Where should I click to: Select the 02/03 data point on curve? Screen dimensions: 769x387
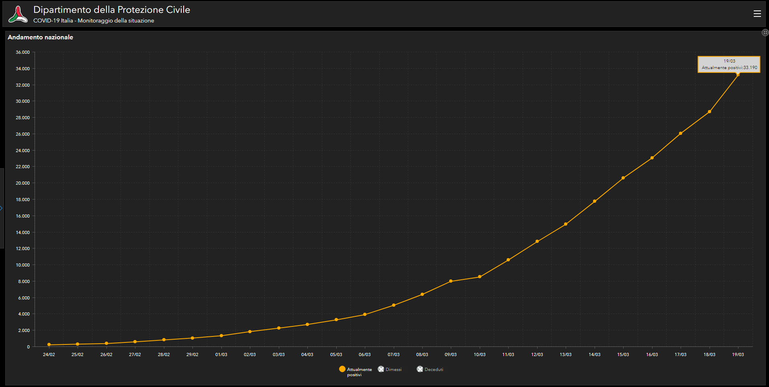(x=250, y=332)
